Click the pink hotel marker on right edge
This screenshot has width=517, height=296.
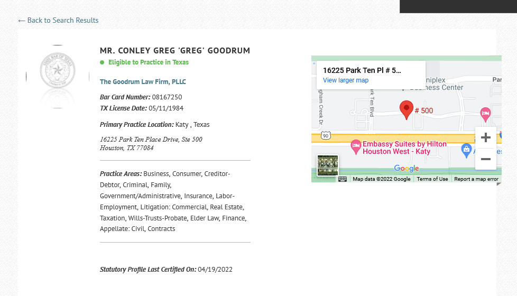coord(485,114)
